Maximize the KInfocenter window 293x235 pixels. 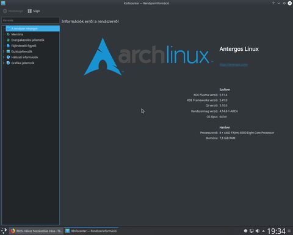pyautogui.click(x=284, y=3)
